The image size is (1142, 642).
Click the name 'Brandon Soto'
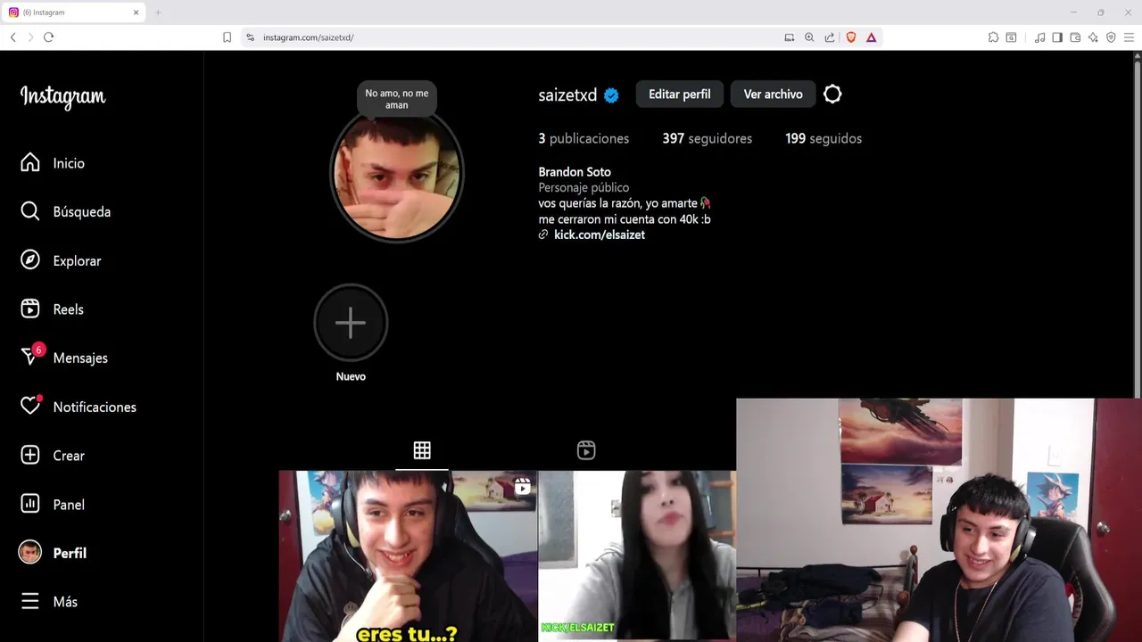[x=575, y=172]
